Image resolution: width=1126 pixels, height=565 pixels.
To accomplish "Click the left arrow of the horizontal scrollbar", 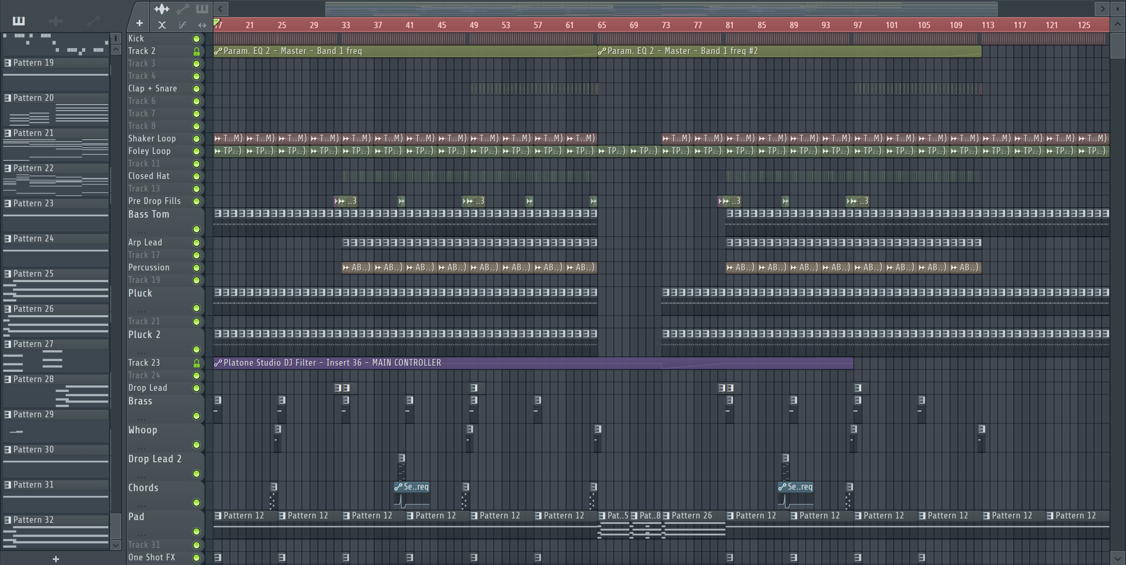I will pyautogui.click(x=220, y=8).
